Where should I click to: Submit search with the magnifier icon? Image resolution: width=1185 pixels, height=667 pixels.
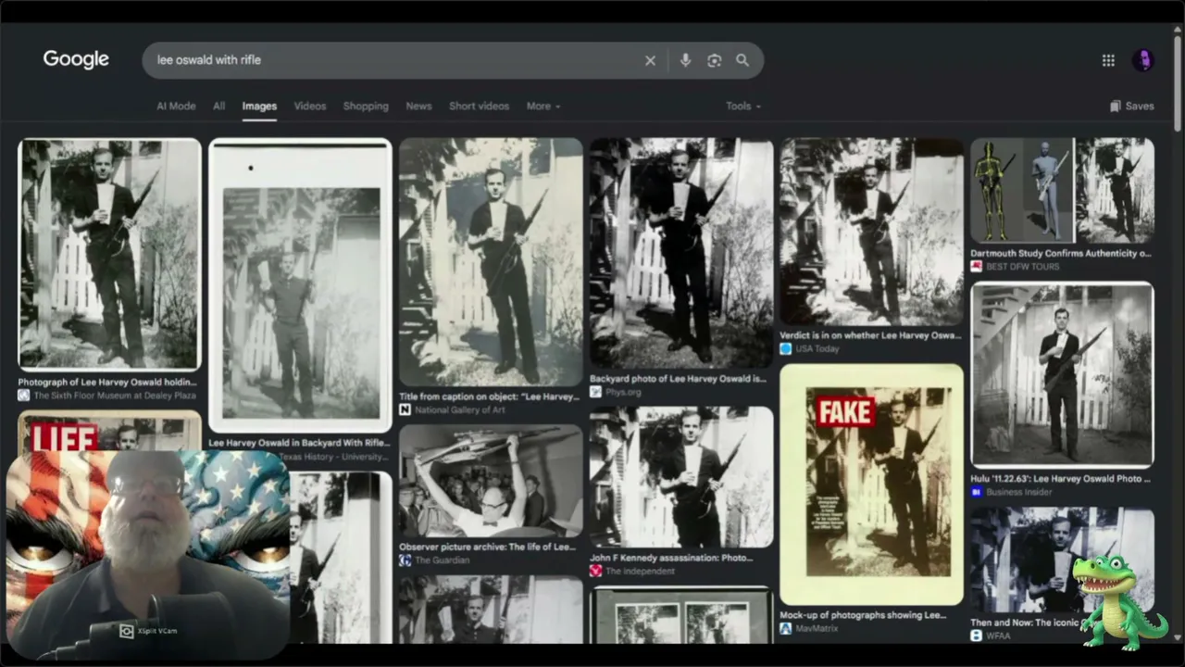coord(742,60)
